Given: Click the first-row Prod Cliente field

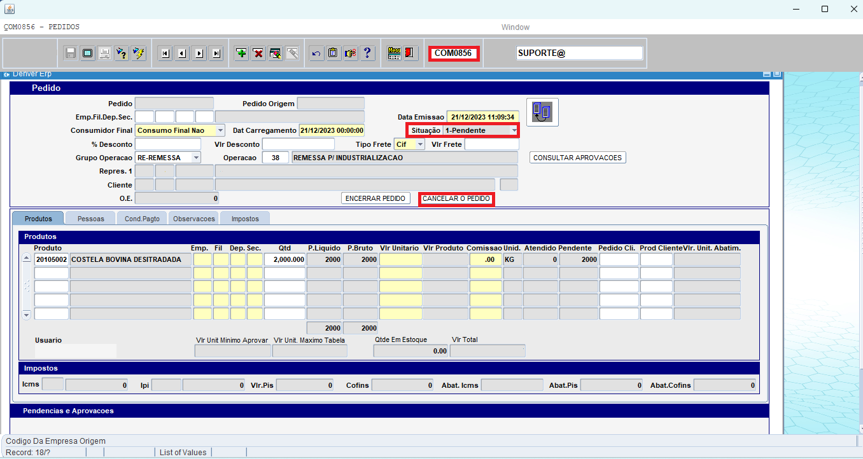Looking at the screenshot, I should [656, 259].
